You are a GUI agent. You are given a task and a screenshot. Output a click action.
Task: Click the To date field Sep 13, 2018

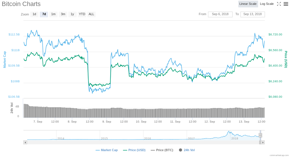(x=253, y=14)
